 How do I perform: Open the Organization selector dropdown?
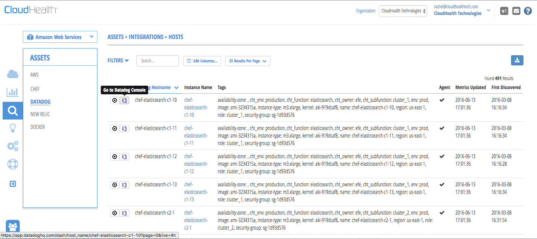pyautogui.click(x=403, y=11)
